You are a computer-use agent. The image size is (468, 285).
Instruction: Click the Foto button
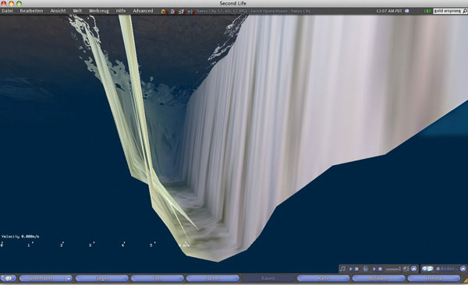click(158, 278)
